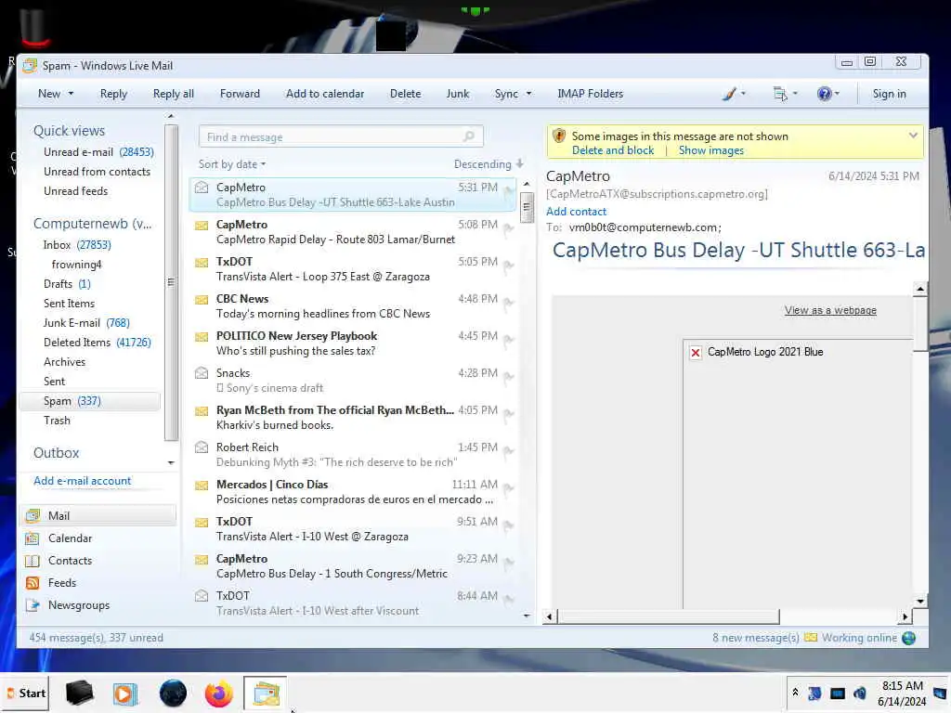Click the paintbrush colorizer icon in toolbar
This screenshot has height=713, width=951.
[730, 94]
